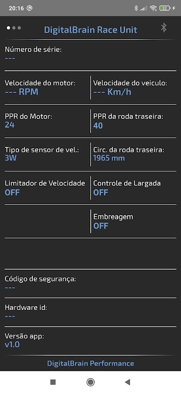Tap the recent apps square button
Viewport: 181px width, 393px height.
(x=53, y=382)
